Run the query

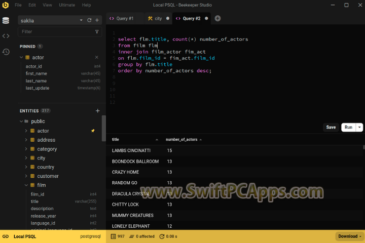click(348, 127)
